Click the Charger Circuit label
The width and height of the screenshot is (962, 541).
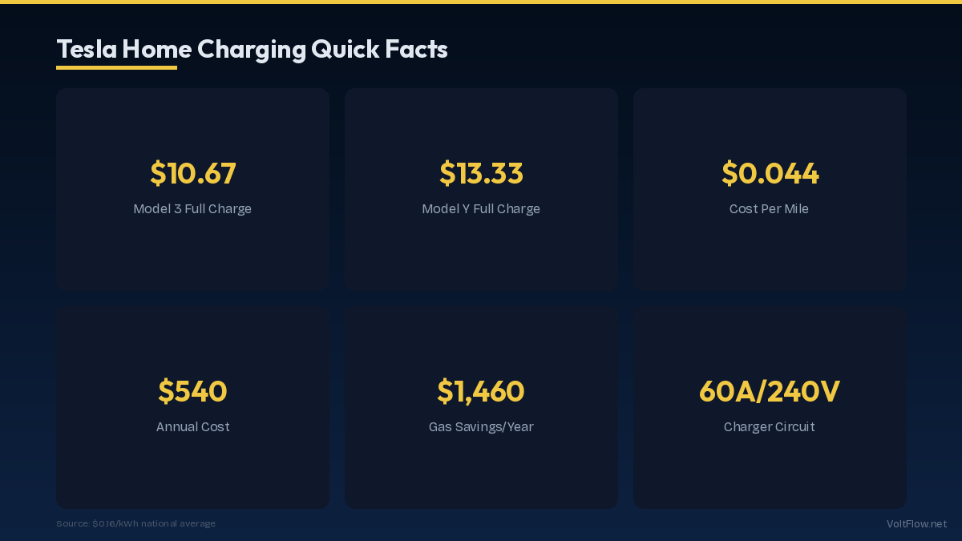coord(770,427)
